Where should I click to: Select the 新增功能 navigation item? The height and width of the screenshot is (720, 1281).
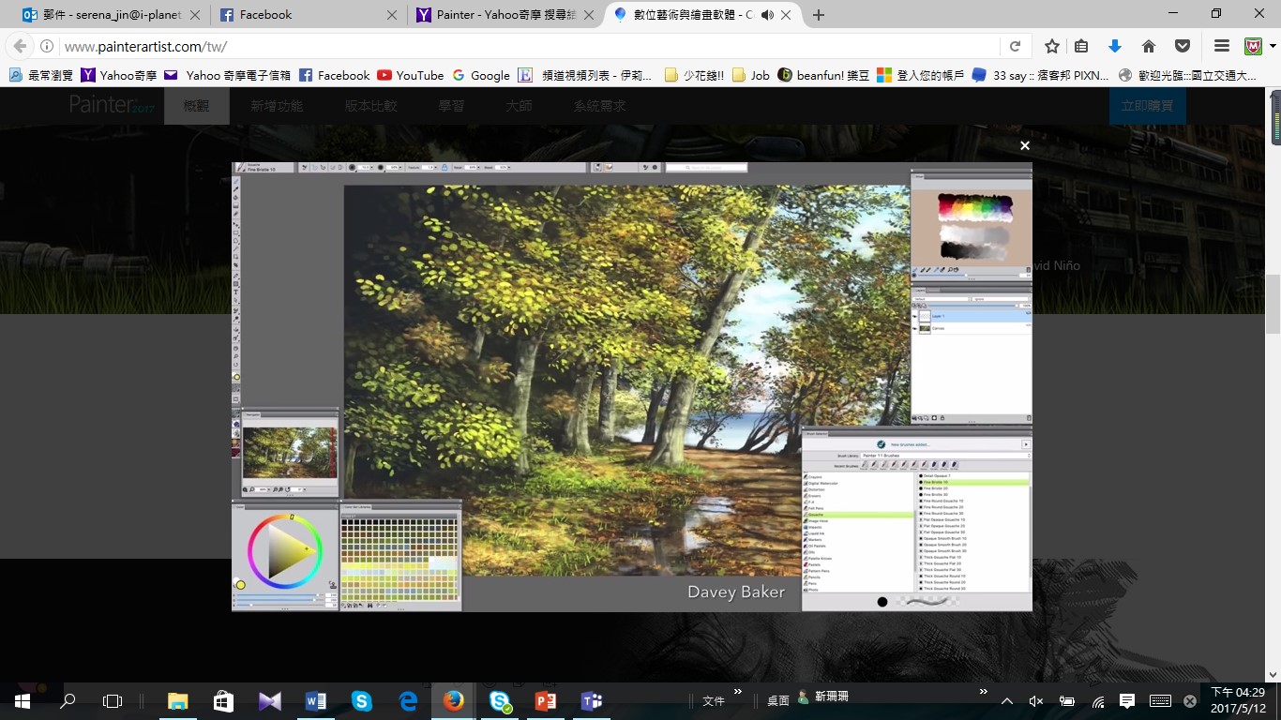(277, 106)
